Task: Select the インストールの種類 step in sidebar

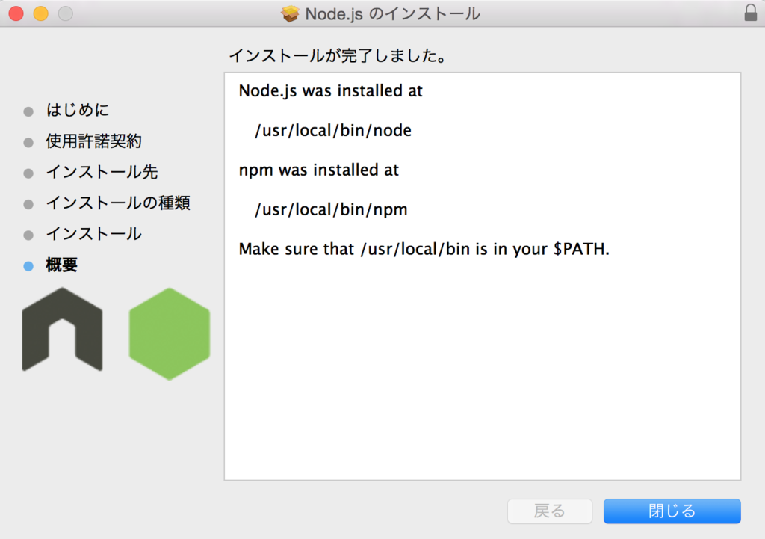Action: click(117, 203)
